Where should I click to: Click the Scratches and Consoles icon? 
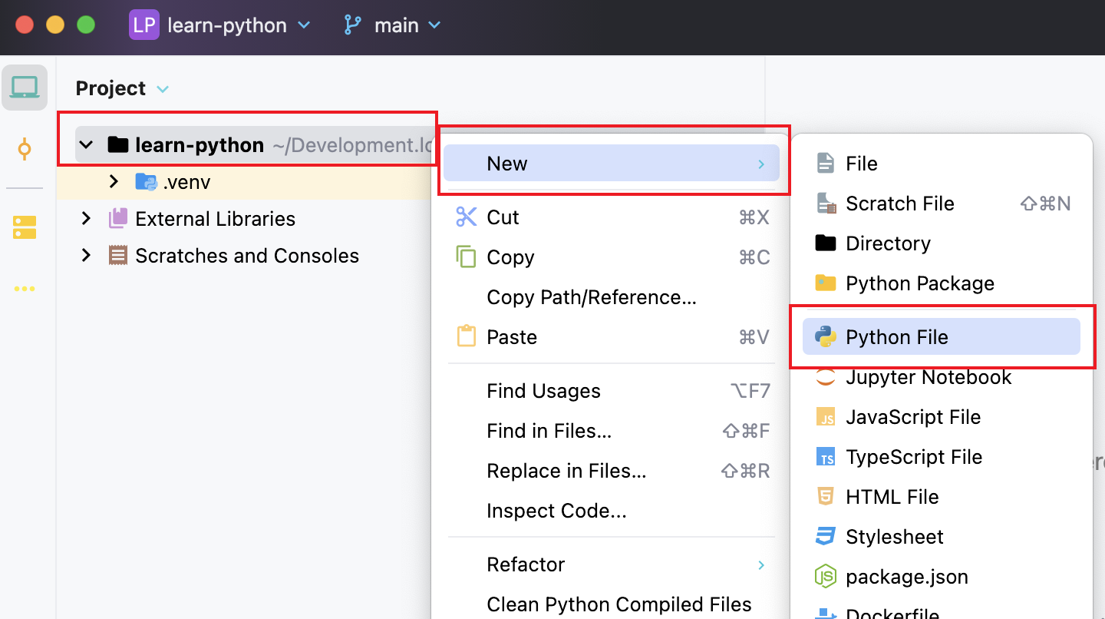click(118, 256)
